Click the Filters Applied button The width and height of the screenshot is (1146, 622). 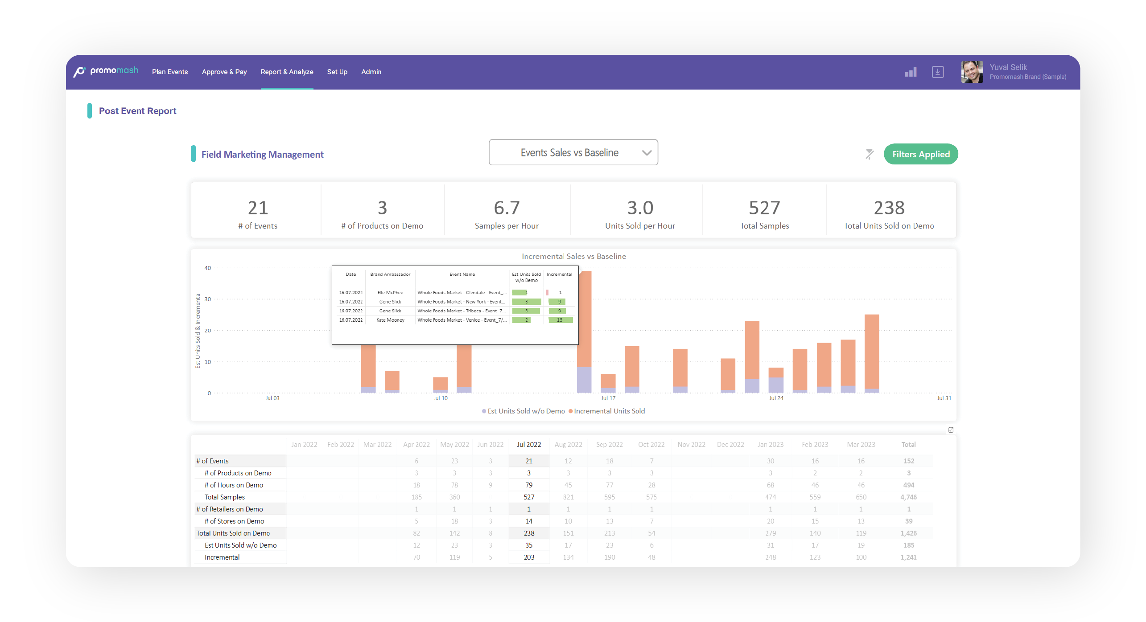[x=921, y=154]
